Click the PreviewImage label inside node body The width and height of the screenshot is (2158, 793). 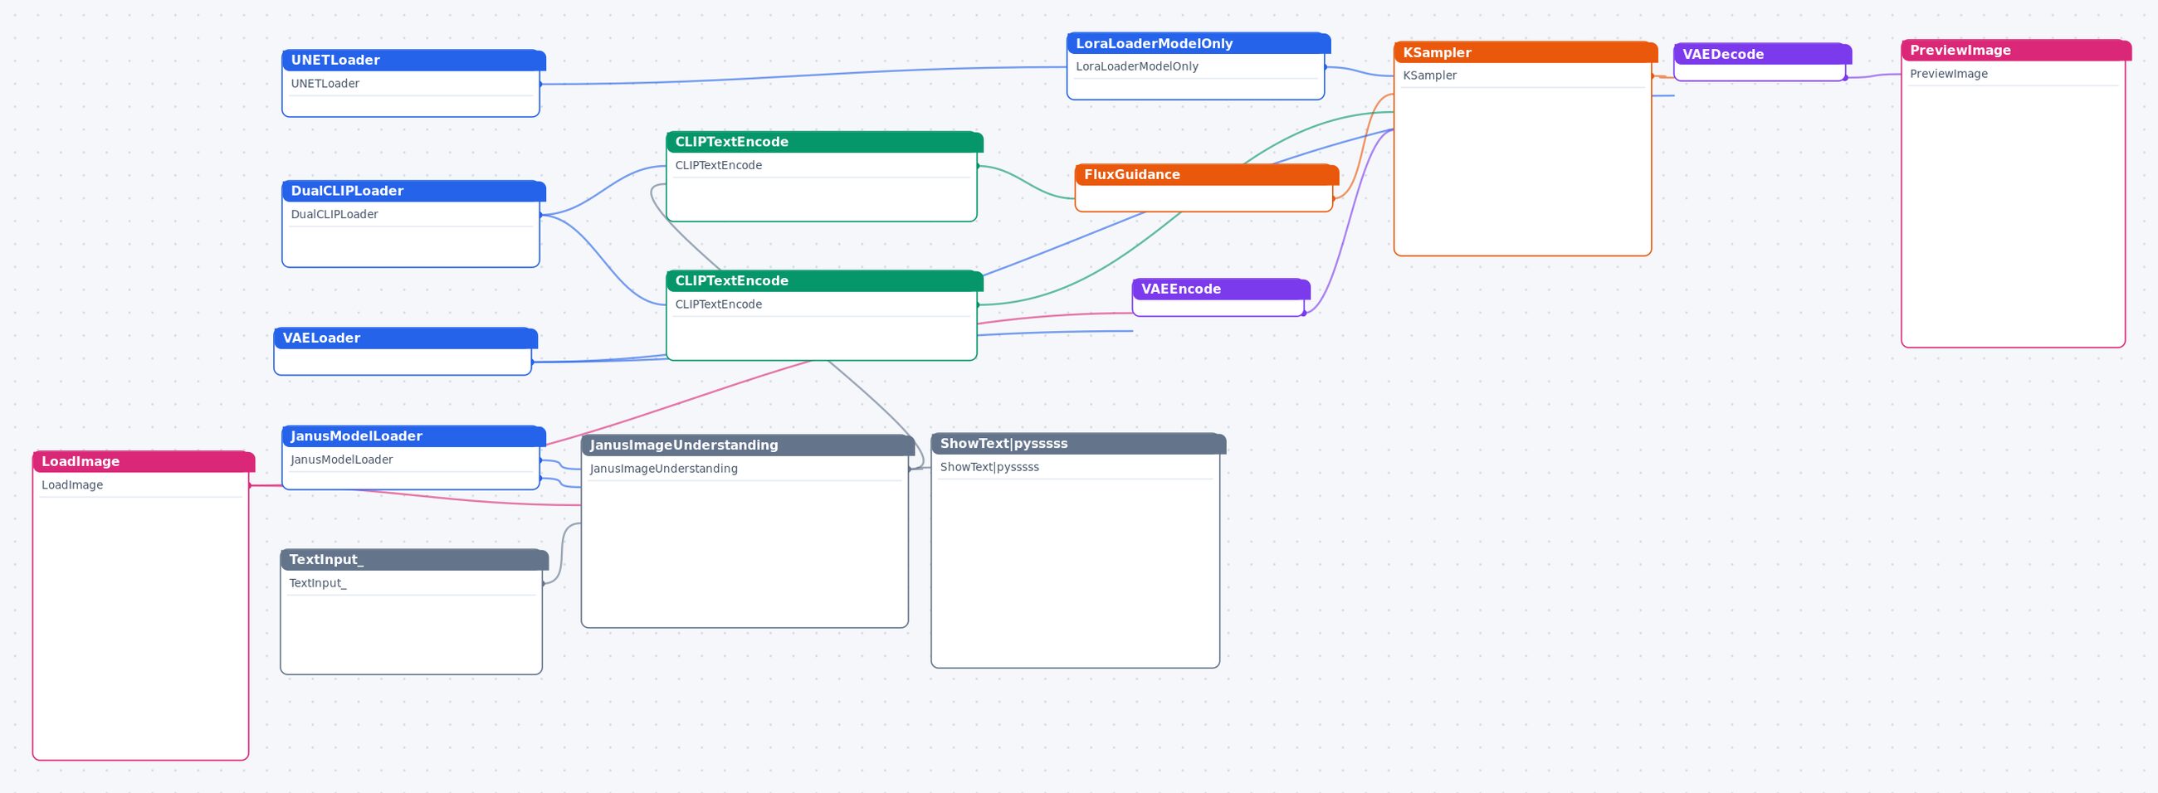1949,74
